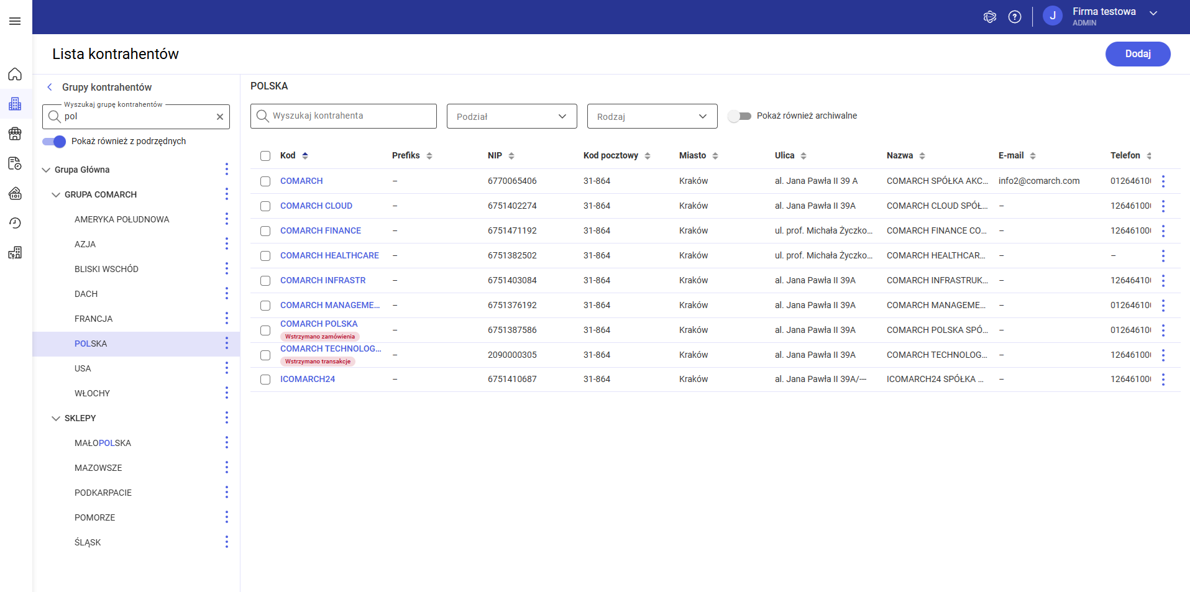Open the help question mark icon

[1015, 17]
